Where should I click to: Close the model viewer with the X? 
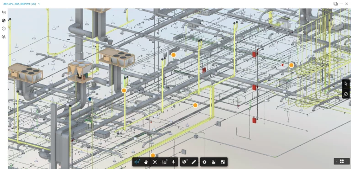pyautogui.click(x=346, y=4)
